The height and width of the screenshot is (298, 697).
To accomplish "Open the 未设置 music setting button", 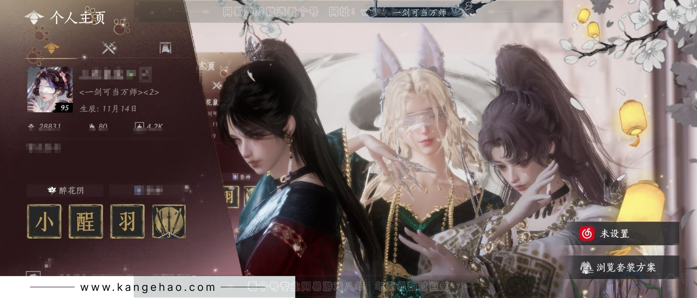I will (626, 234).
